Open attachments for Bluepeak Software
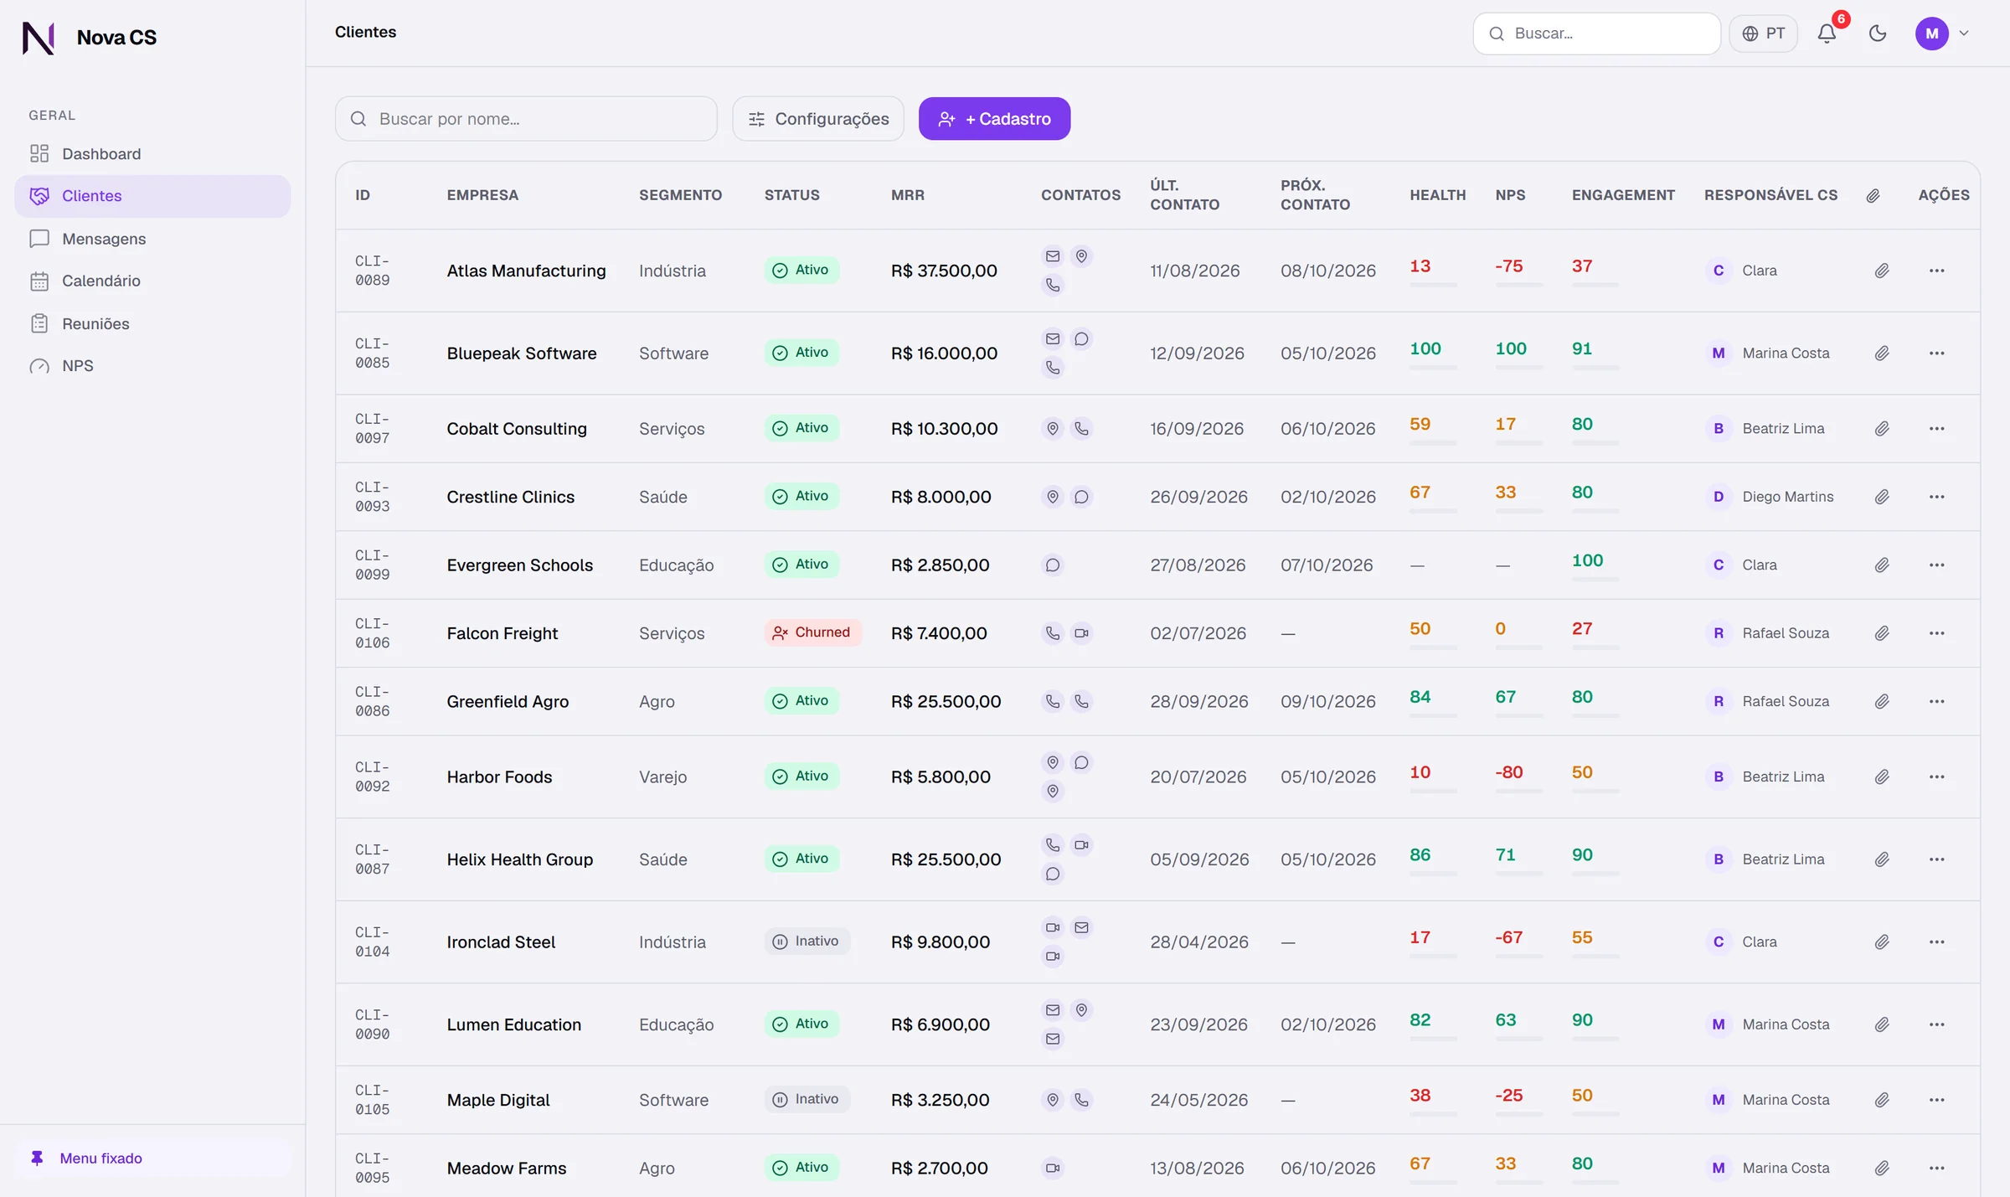The image size is (2010, 1197). coord(1882,353)
